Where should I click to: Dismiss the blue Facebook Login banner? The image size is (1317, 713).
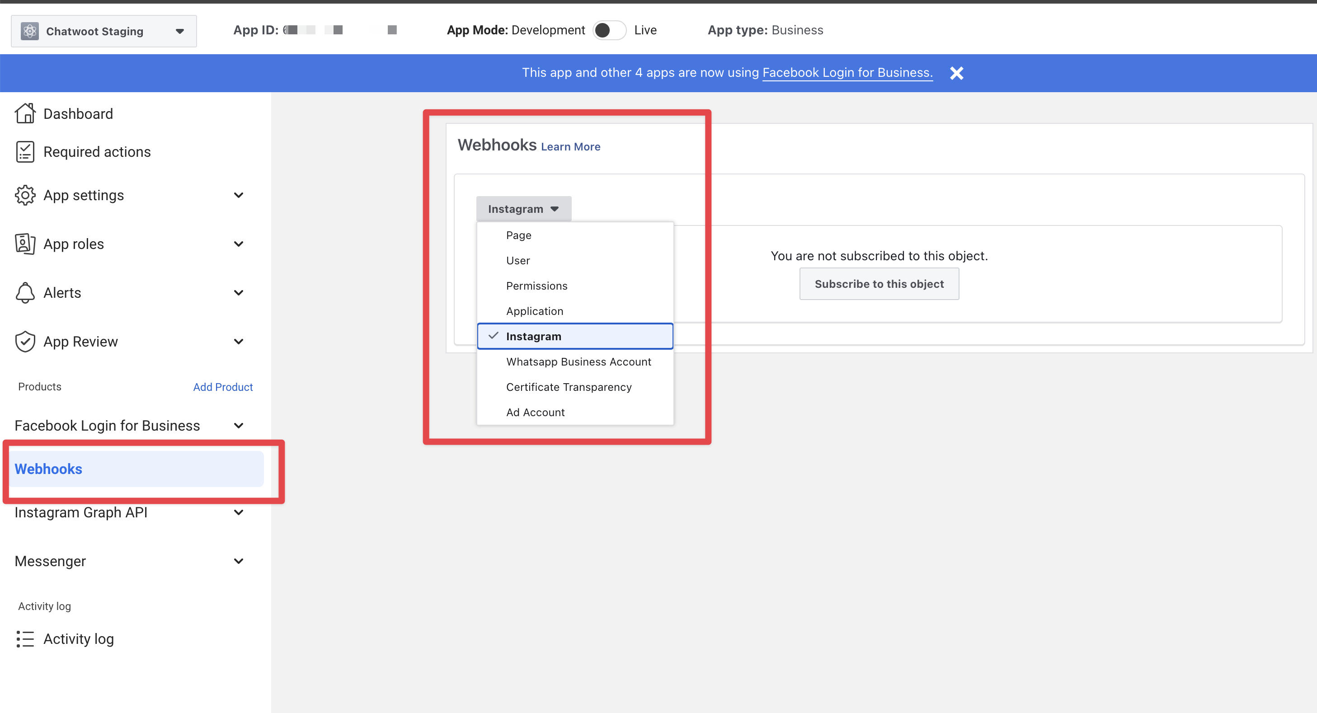(956, 73)
